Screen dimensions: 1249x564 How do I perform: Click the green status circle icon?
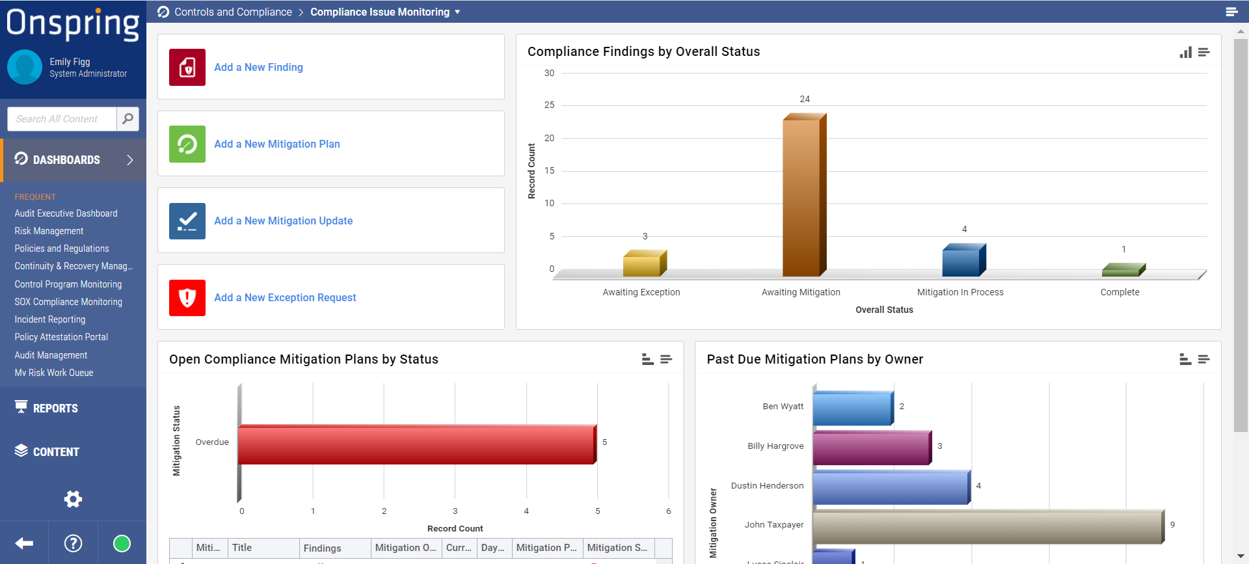(x=122, y=543)
